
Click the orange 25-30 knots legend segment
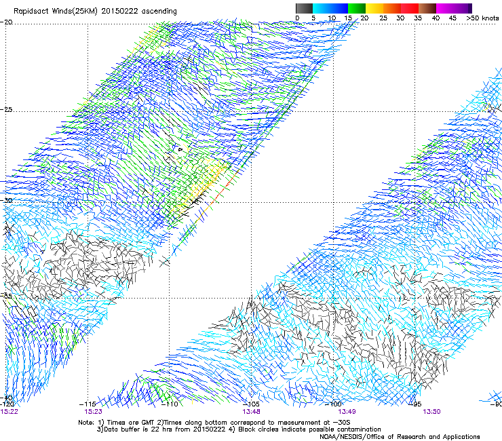pos(392,8)
